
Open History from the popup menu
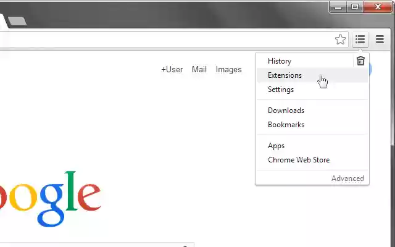pos(280,61)
